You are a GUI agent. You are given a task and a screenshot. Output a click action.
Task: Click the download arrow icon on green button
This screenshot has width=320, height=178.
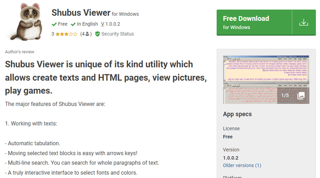click(304, 22)
